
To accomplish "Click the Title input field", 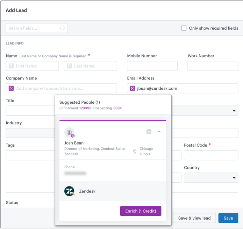I will [x=30, y=111].
